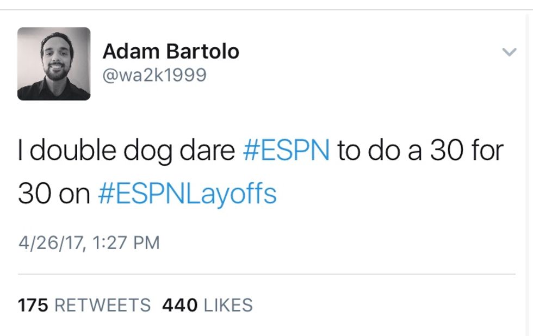Click the 1:27 PM time in the timestamp
The width and height of the screenshot is (533, 336).
click(125, 242)
